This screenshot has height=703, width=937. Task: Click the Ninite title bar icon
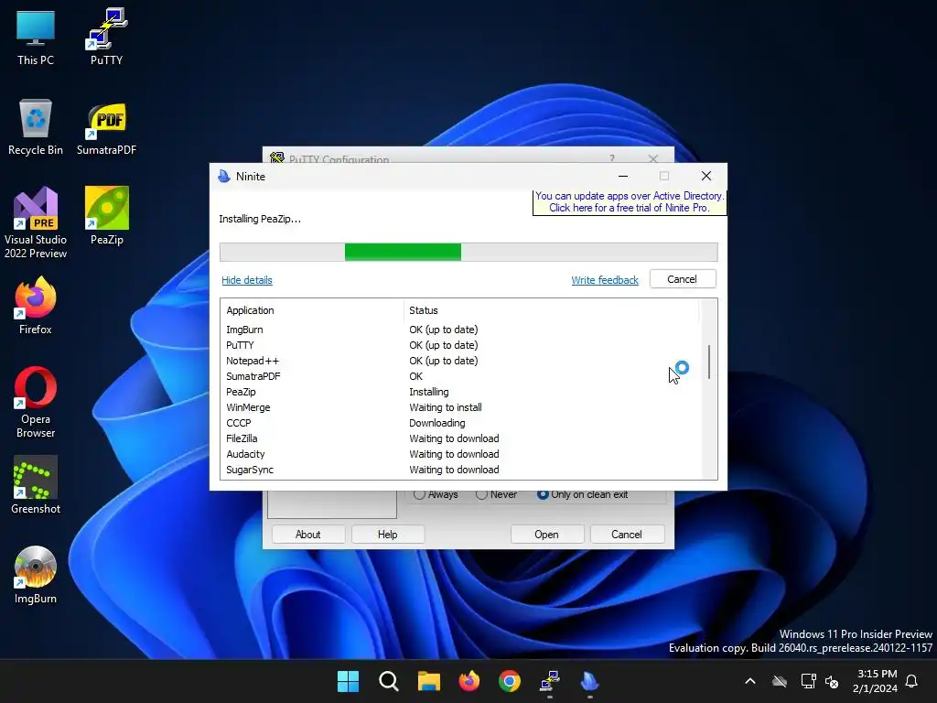pos(224,177)
